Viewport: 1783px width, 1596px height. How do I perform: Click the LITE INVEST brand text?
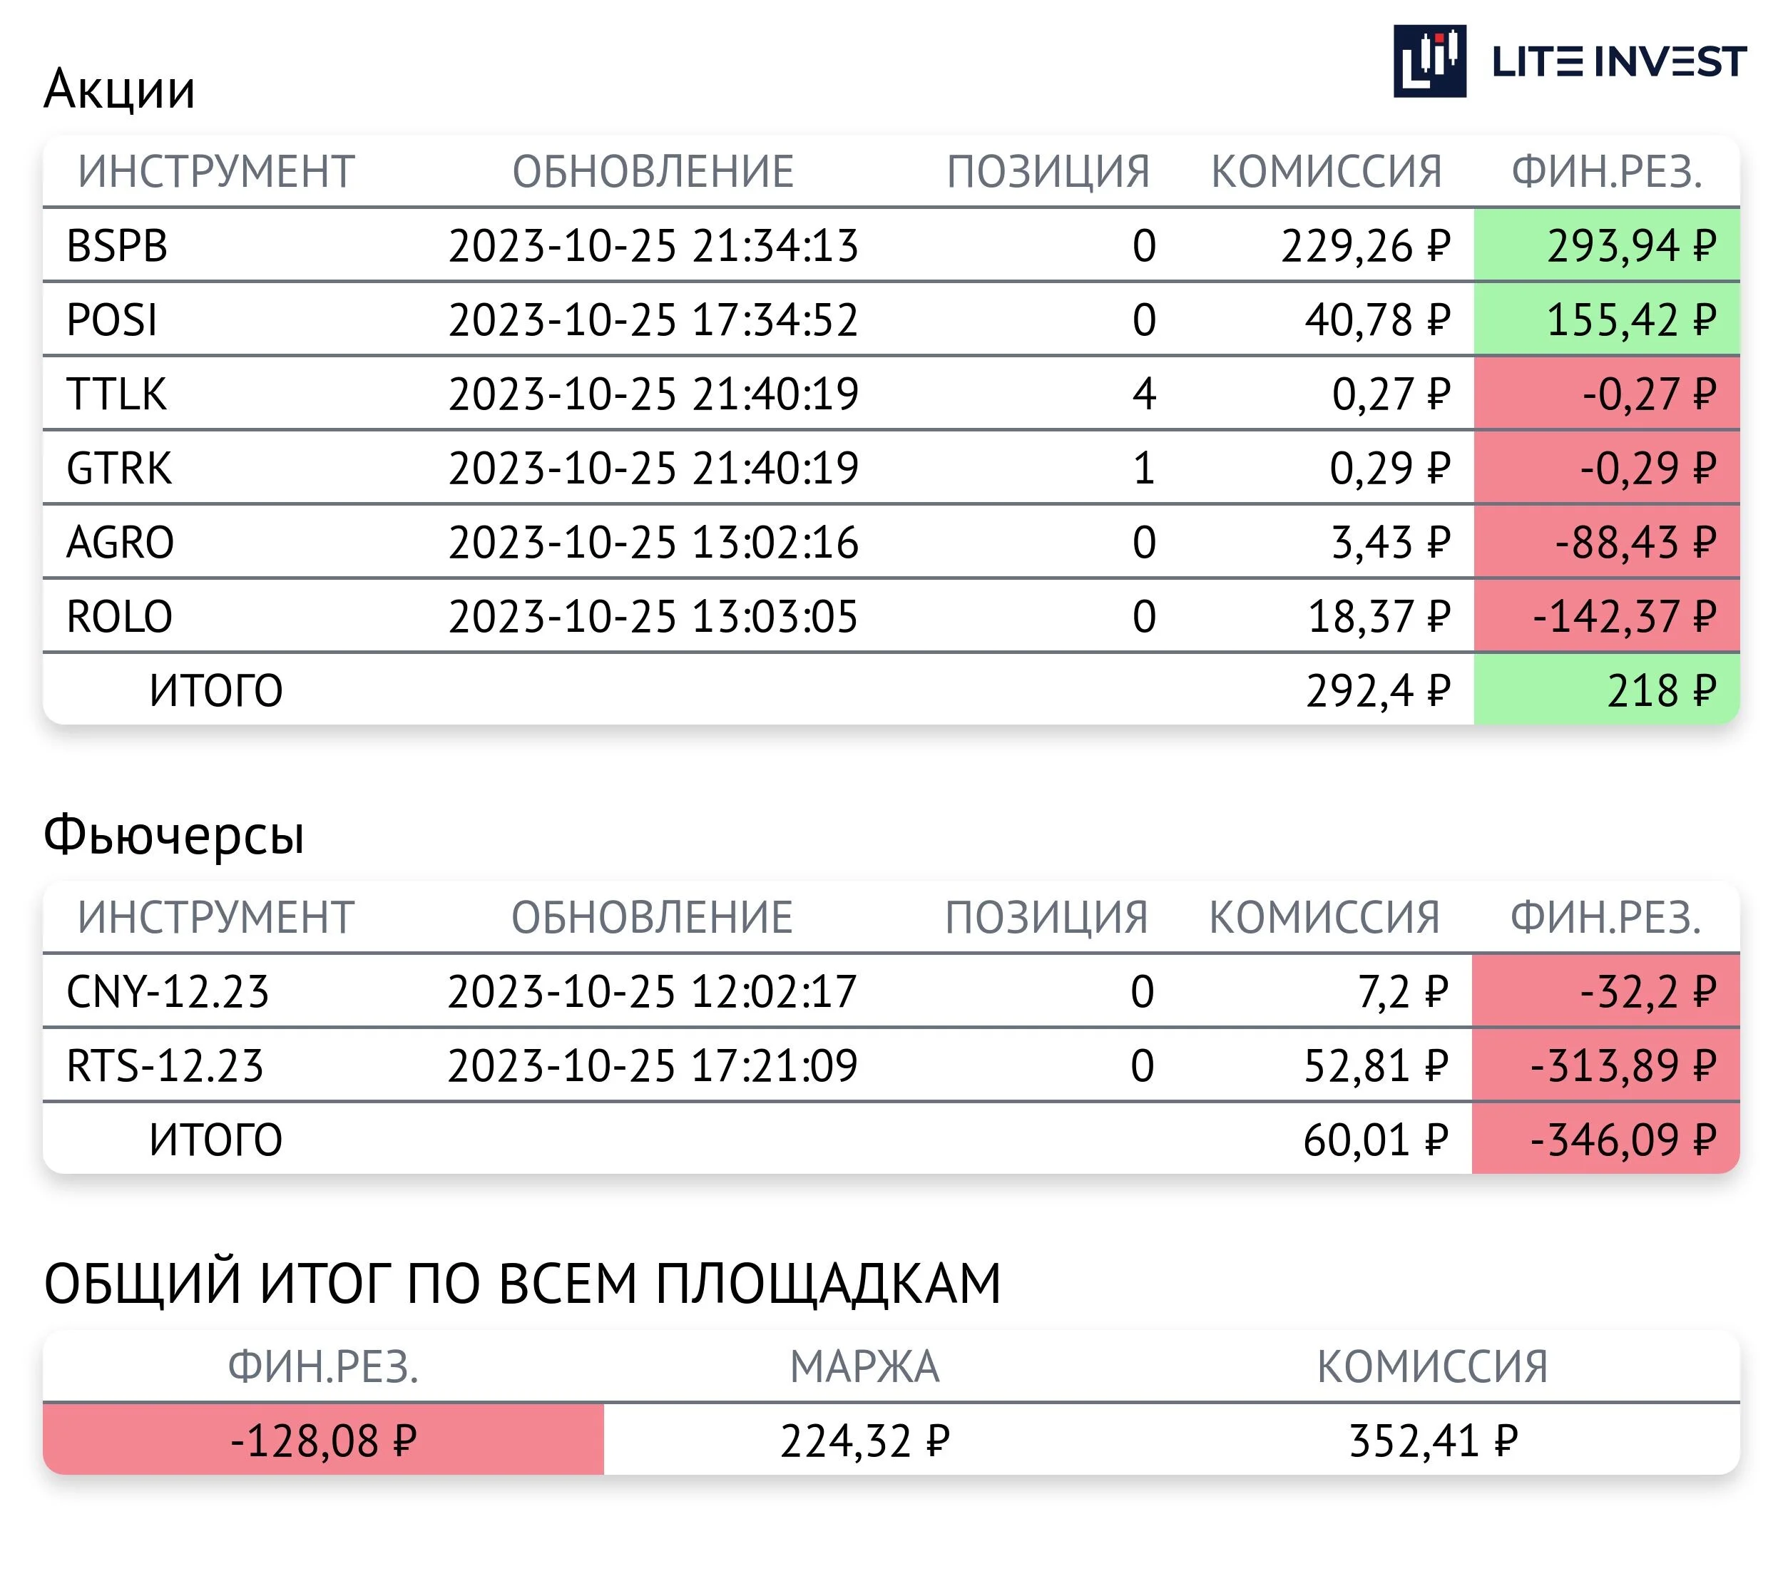[1619, 62]
